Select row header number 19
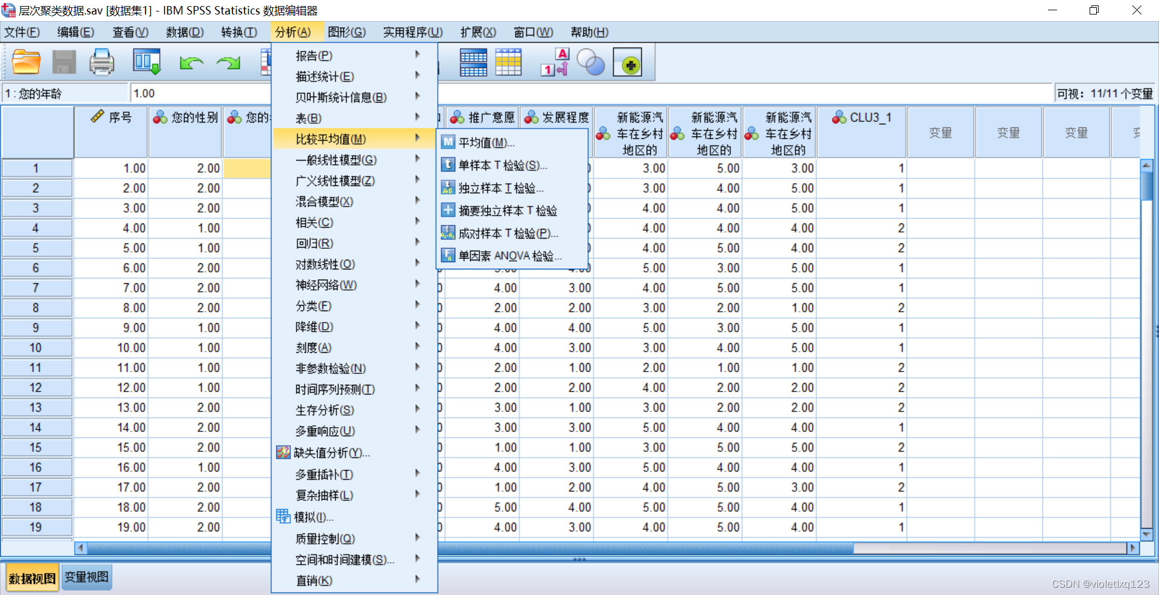The width and height of the screenshot is (1159, 595). tap(36, 527)
